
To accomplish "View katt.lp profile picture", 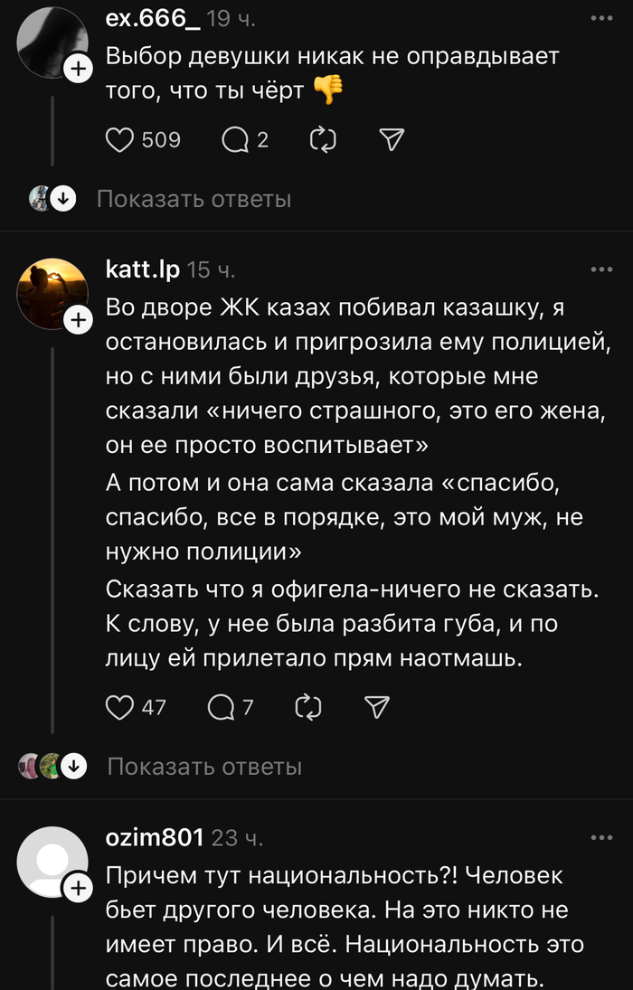I will (x=51, y=291).
